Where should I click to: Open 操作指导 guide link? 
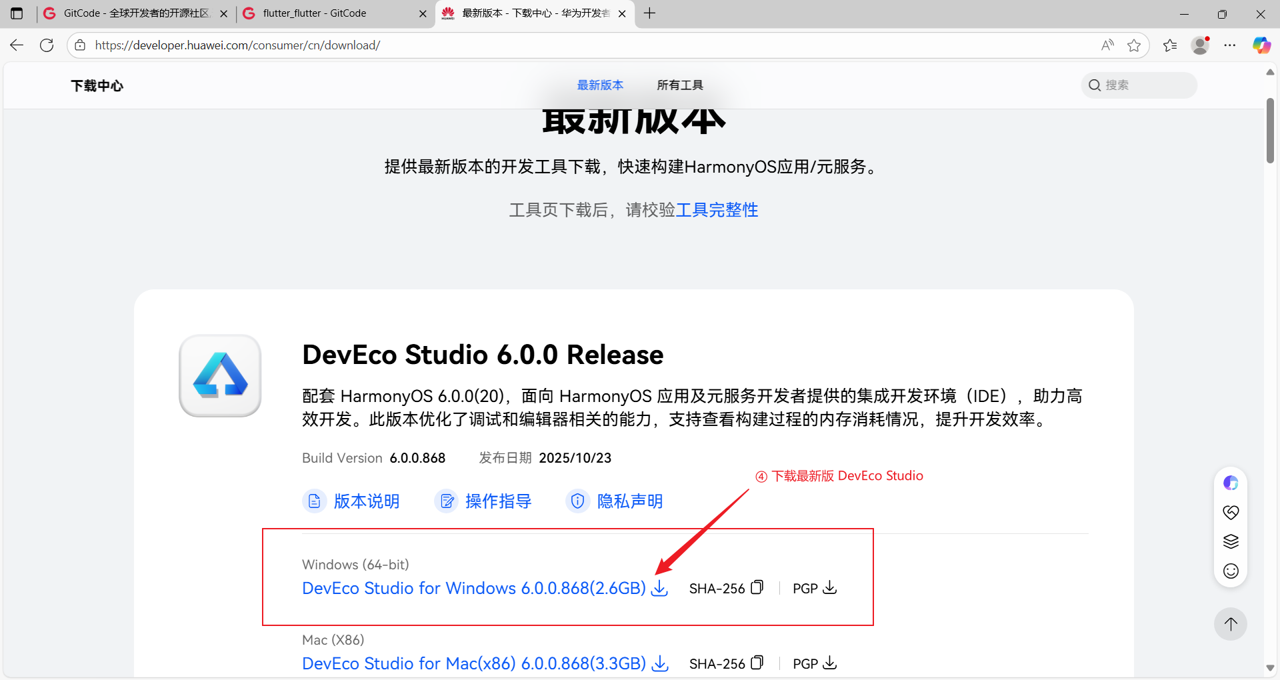click(x=498, y=501)
